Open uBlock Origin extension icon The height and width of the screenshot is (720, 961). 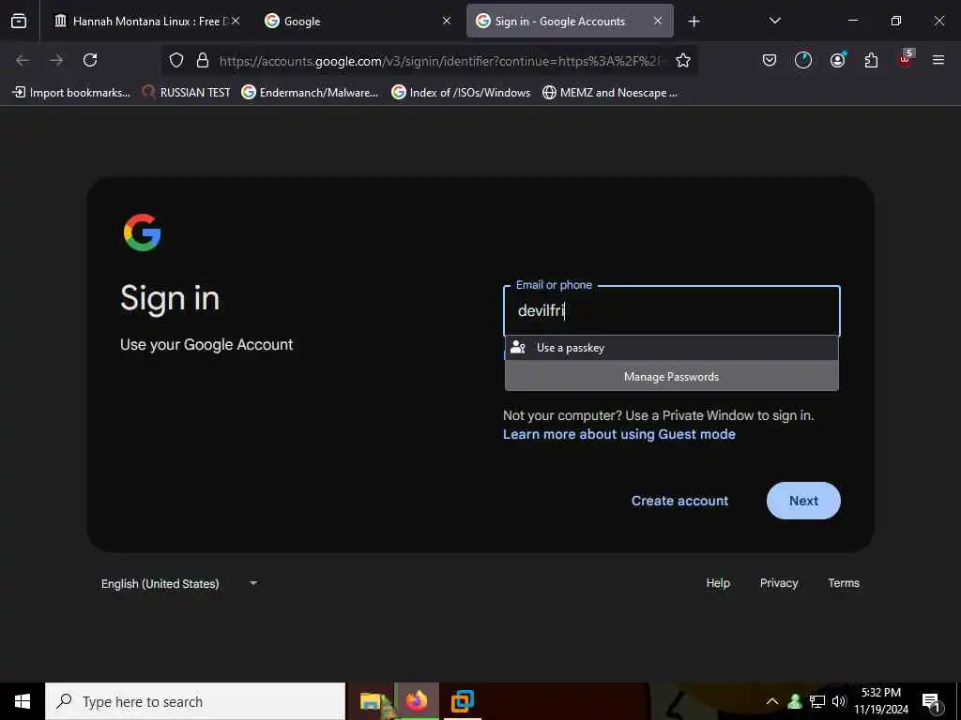[x=906, y=59]
